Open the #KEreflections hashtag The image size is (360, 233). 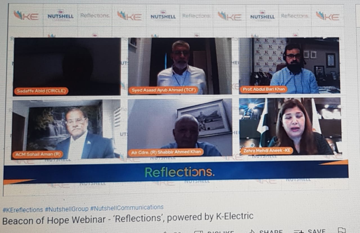(x=23, y=210)
